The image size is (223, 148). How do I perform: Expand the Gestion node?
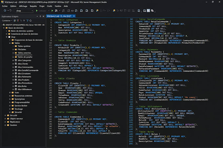coord(5,125)
